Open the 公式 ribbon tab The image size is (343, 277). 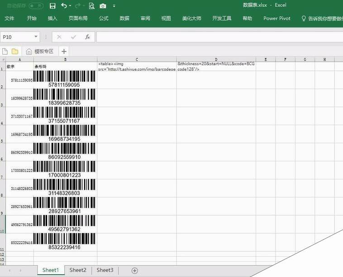coord(104,19)
